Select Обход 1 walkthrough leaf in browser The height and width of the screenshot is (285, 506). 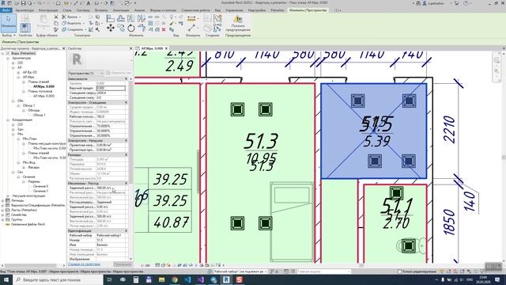click(x=40, y=115)
